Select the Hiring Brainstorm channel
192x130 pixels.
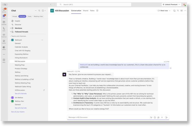tap(21, 58)
